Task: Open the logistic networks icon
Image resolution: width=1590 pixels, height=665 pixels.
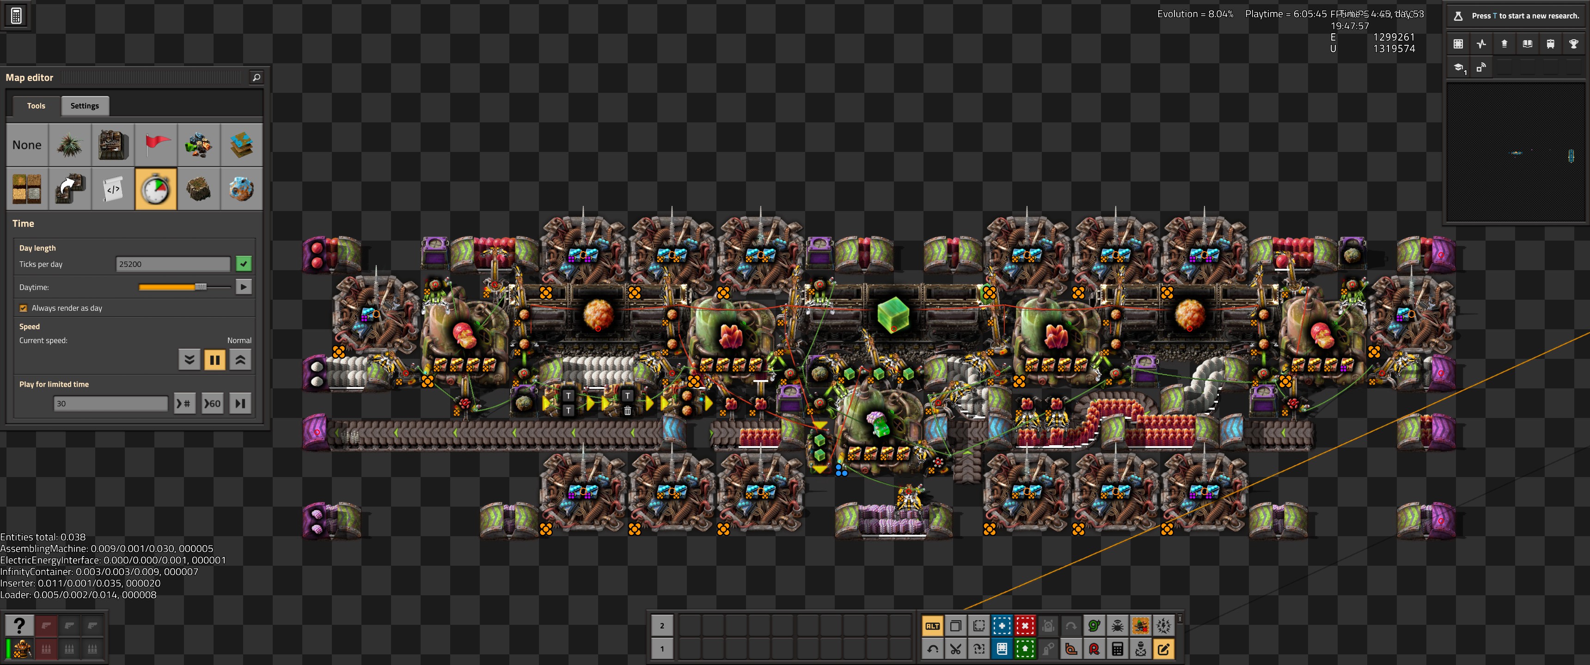Action: 1481,67
